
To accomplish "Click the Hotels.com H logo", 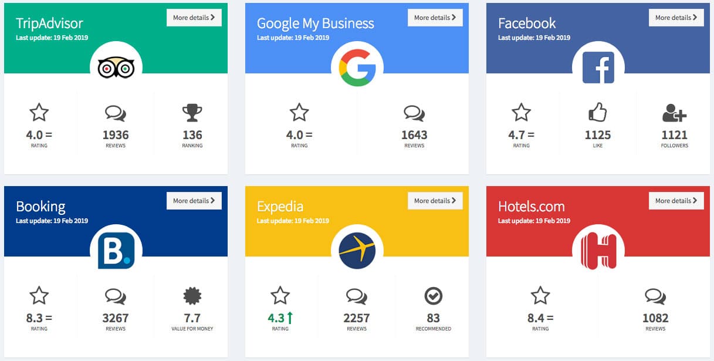I will 598,251.
